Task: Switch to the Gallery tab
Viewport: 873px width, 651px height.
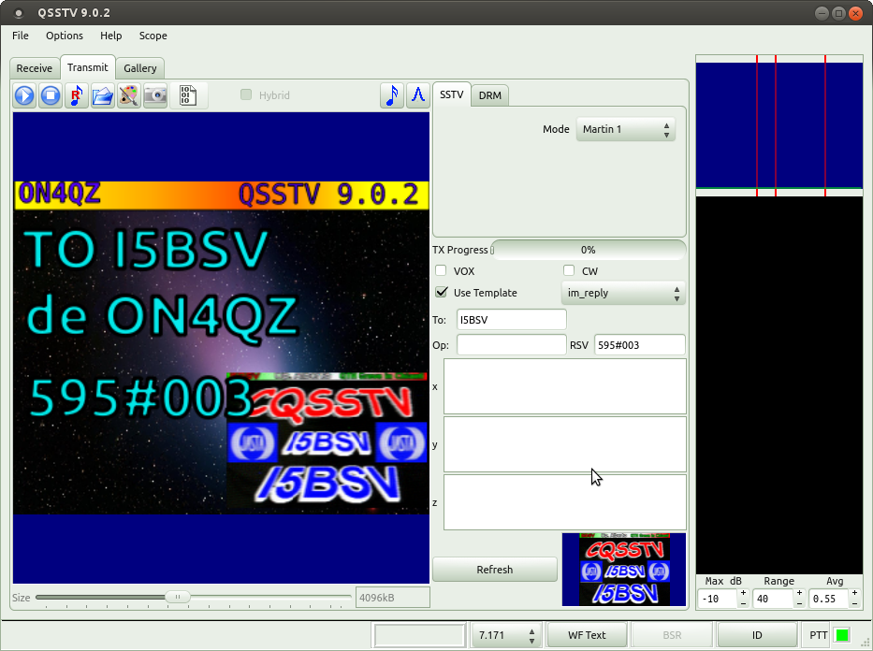Action: [139, 68]
